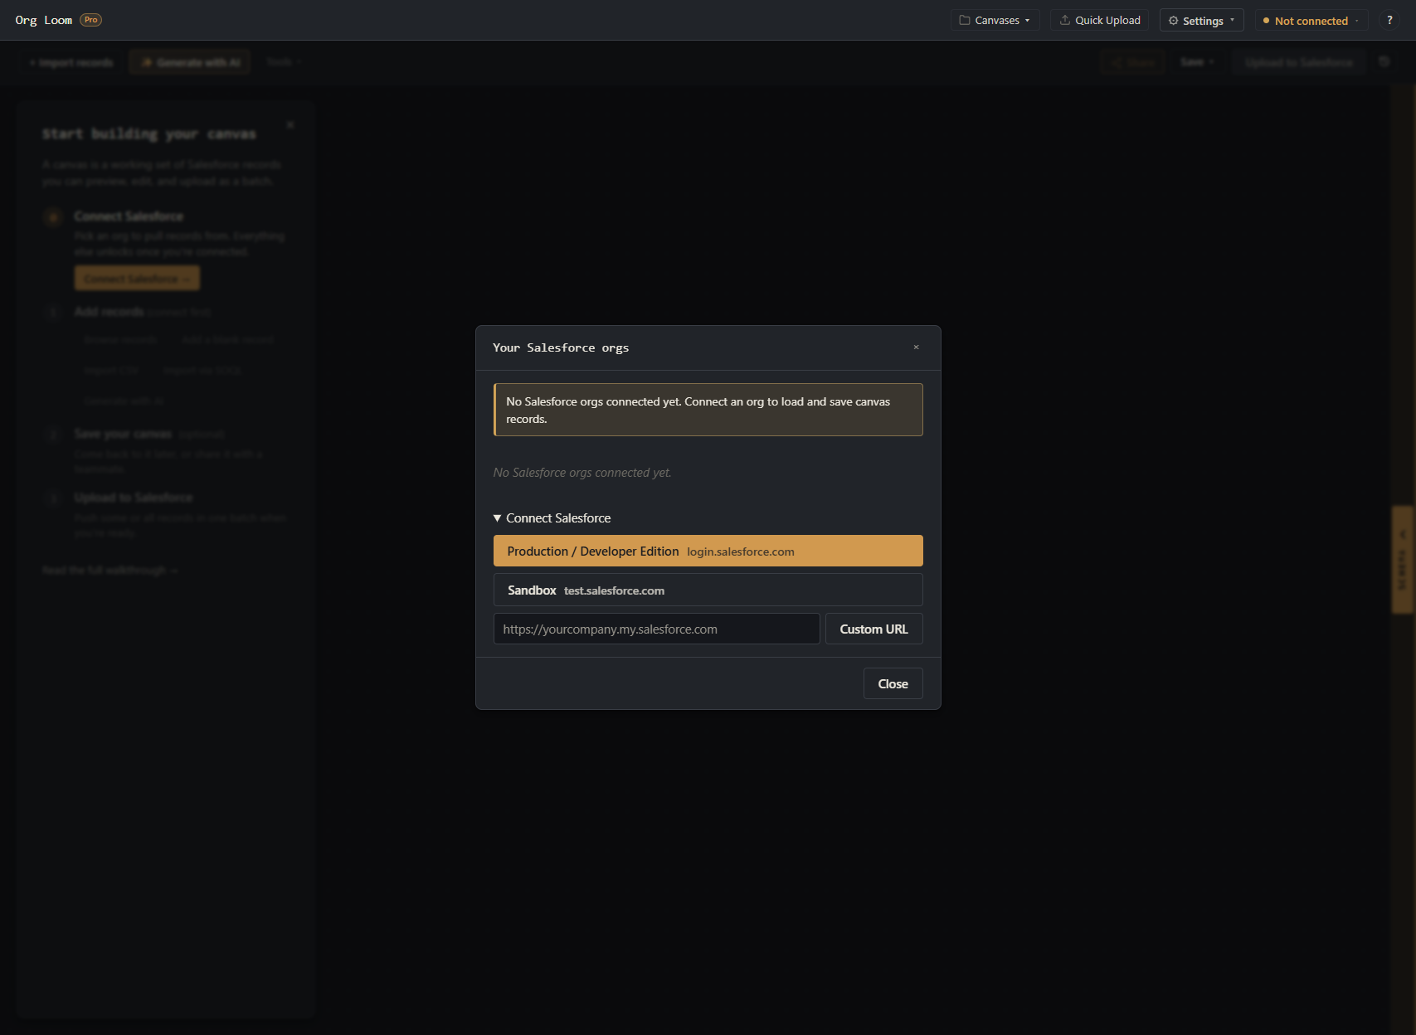Screen dimensions: 1416x1035
Task: Expand the collapsed side tab on right edge
Action: 1403,560
